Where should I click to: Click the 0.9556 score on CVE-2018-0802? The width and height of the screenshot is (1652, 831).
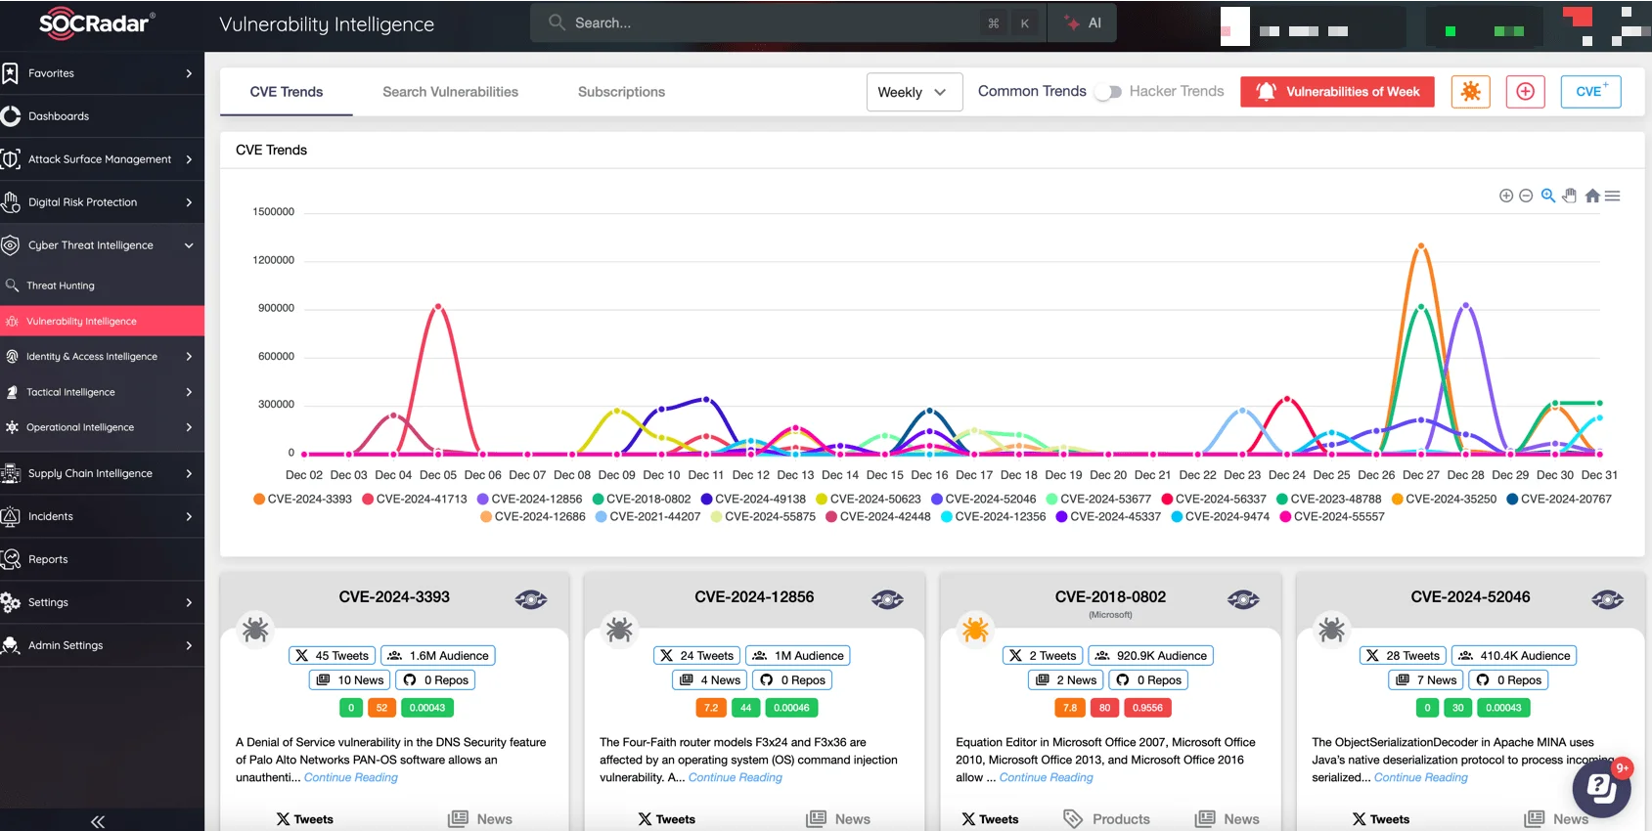pyautogui.click(x=1148, y=708)
